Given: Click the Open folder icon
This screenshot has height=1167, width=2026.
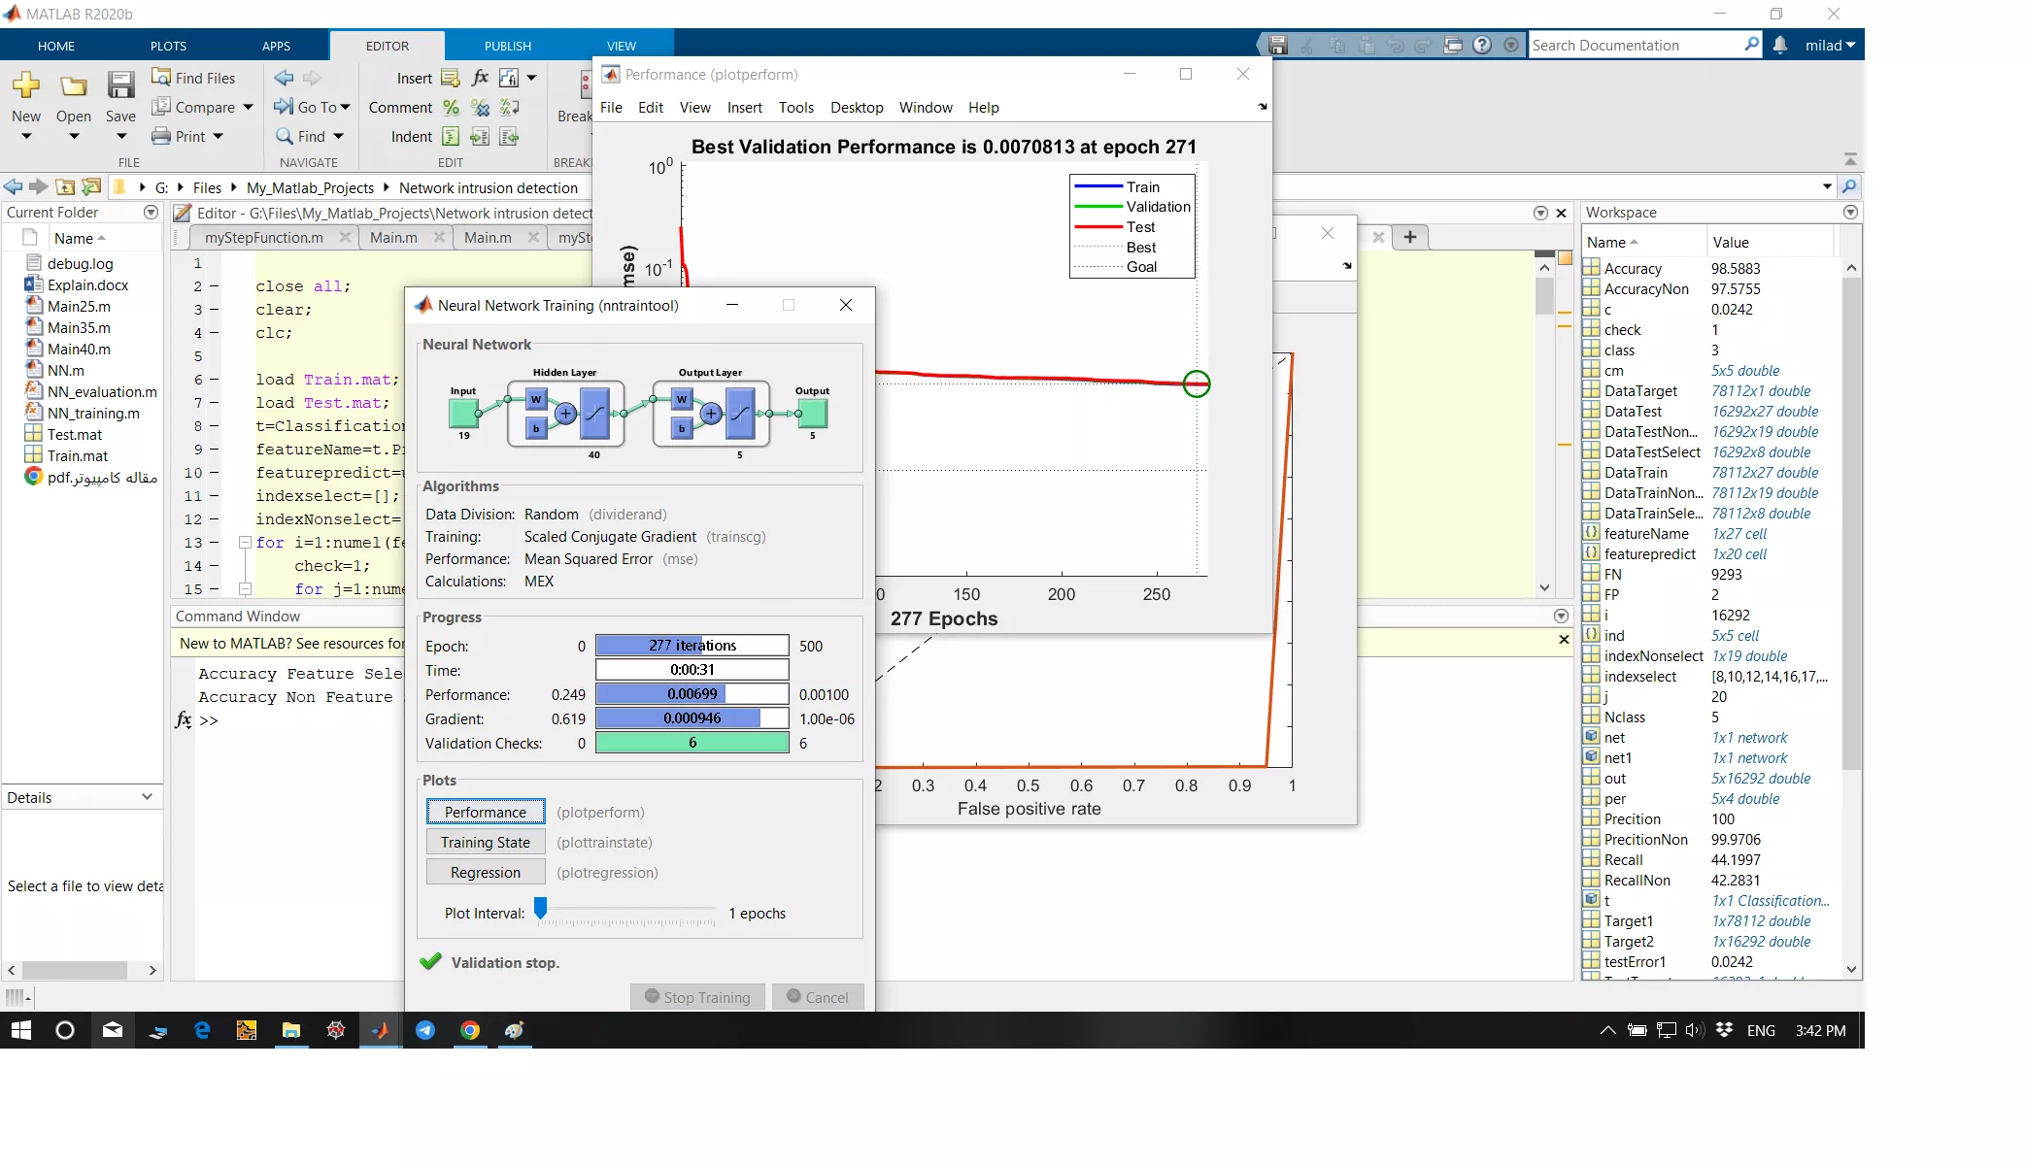Looking at the screenshot, I should (74, 85).
